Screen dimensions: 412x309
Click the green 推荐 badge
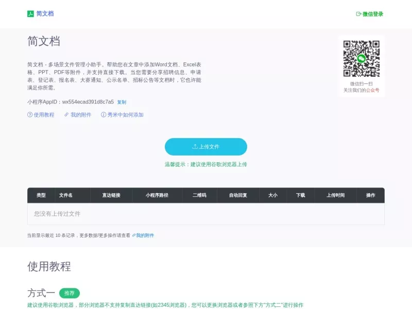tap(70, 293)
